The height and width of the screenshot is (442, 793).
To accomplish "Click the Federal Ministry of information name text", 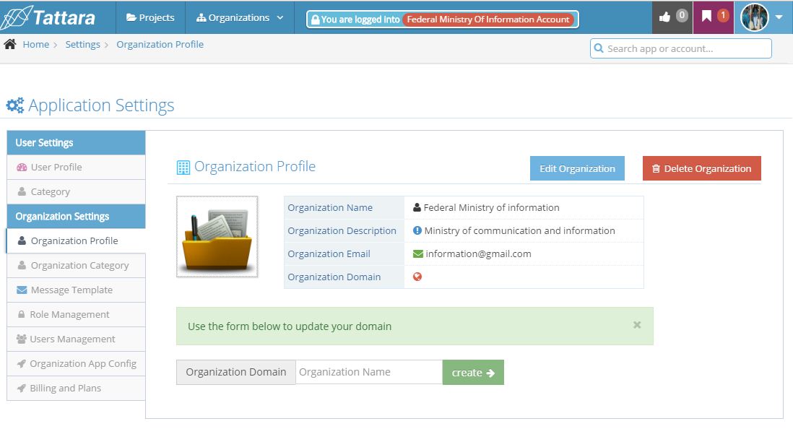I will click(492, 207).
